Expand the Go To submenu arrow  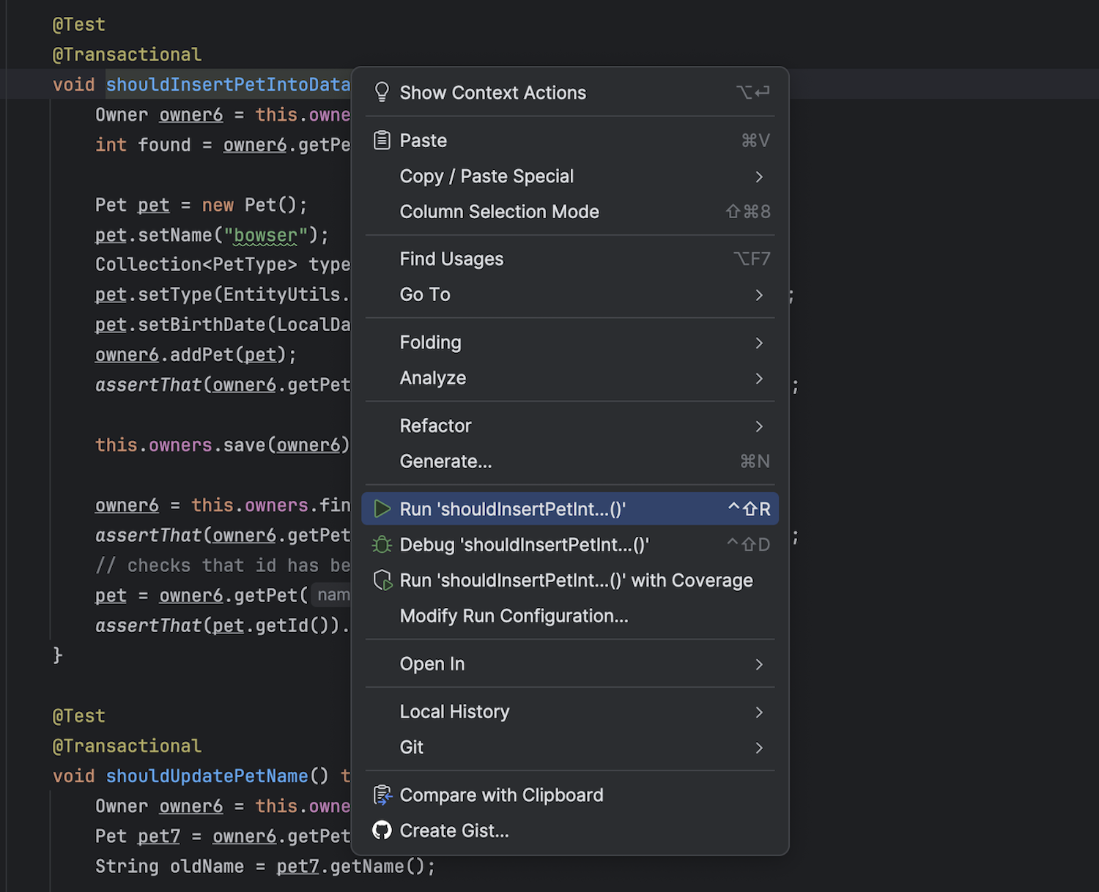[759, 294]
